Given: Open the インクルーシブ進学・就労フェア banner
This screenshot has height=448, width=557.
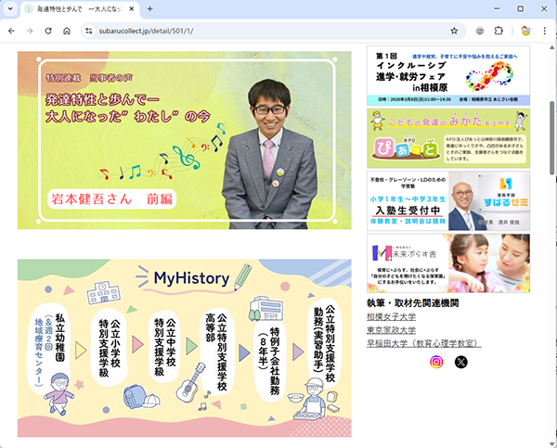Looking at the screenshot, I should pos(448,76).
